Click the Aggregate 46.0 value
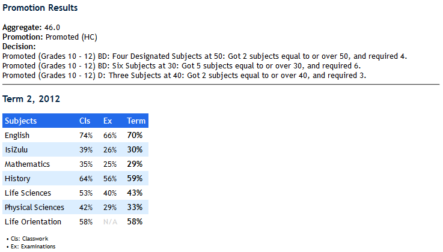This screenshot has height=252, width=443. 52,28
